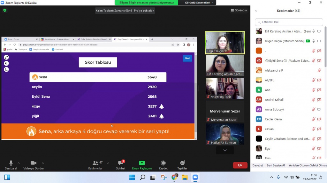327x183 pixels.
Task: Toggle Kahoot sound icon
Action: 6,63
